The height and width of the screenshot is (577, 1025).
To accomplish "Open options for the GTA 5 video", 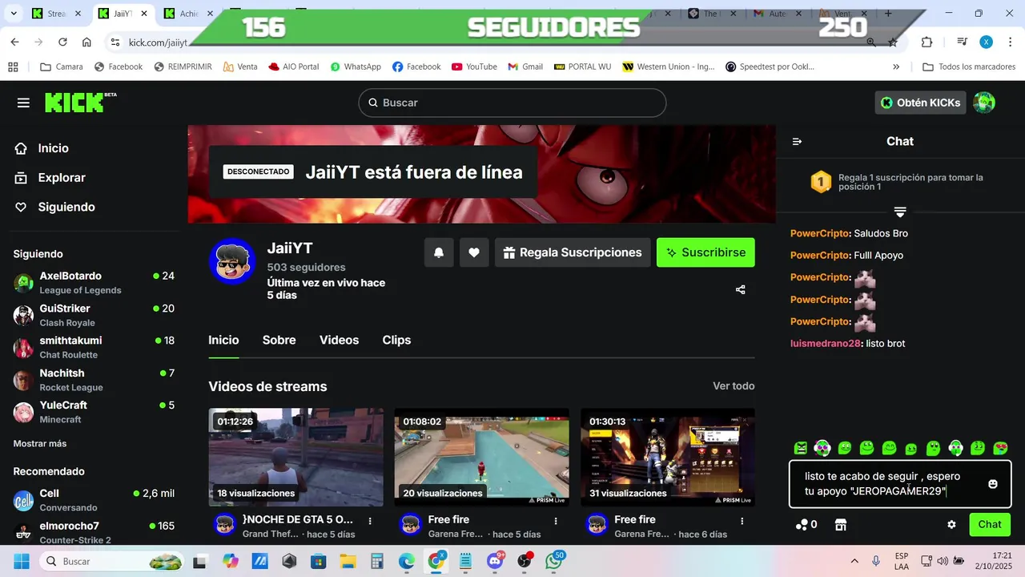I will (370, 521).
